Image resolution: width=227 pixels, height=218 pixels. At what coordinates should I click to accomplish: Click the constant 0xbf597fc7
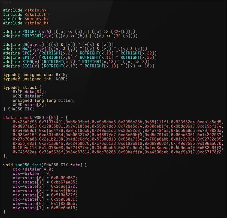pos(104,135)
